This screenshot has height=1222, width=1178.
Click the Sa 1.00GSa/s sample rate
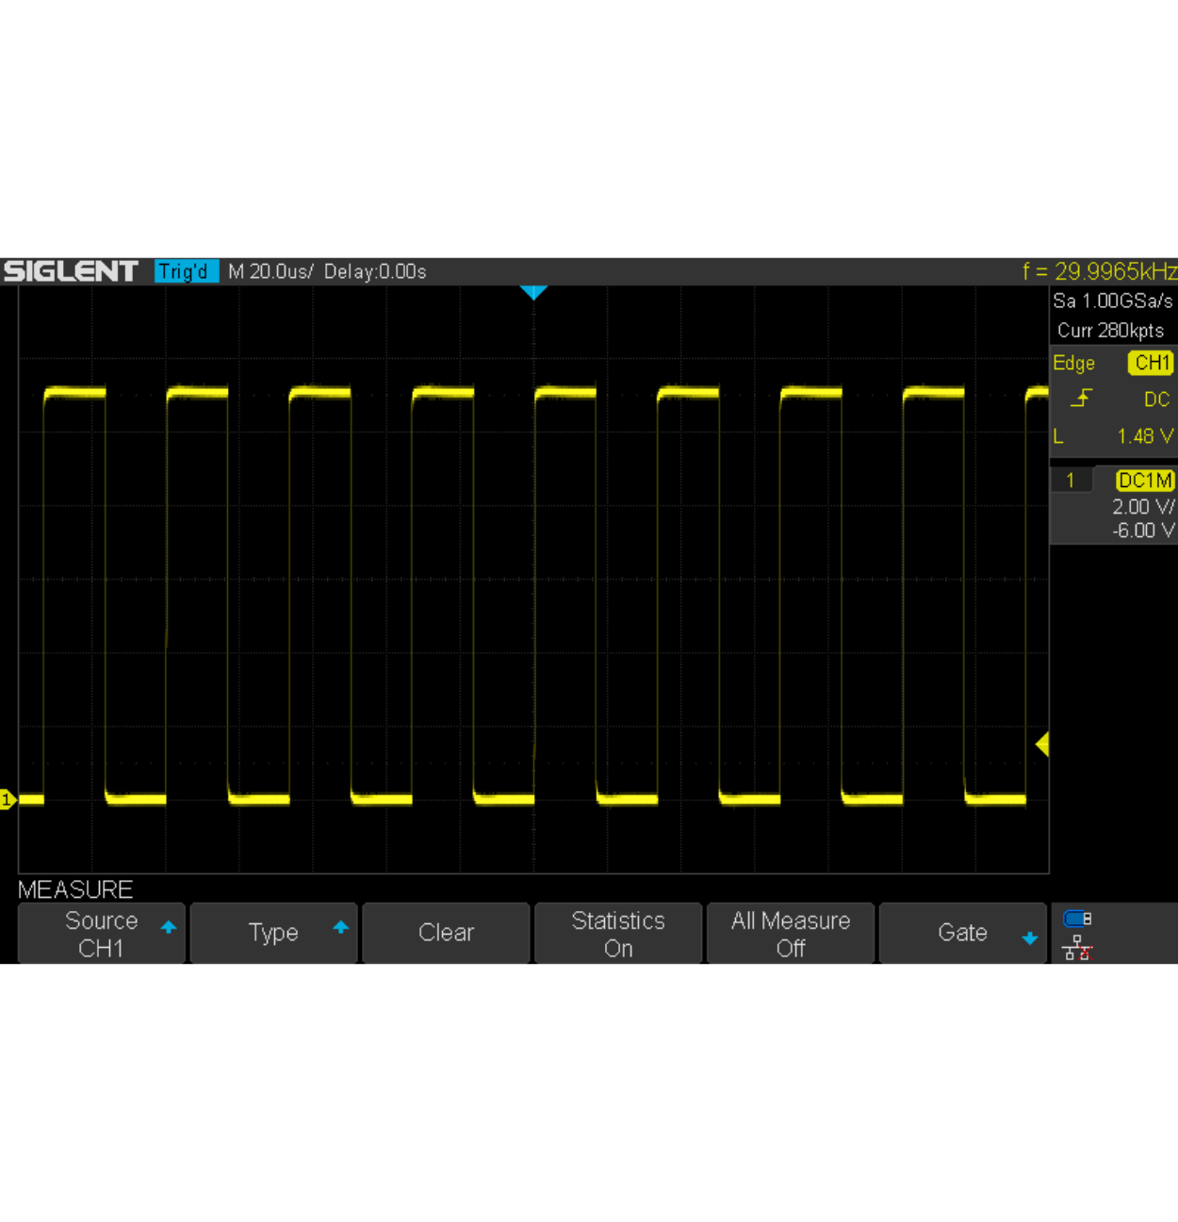[1113, 301]
